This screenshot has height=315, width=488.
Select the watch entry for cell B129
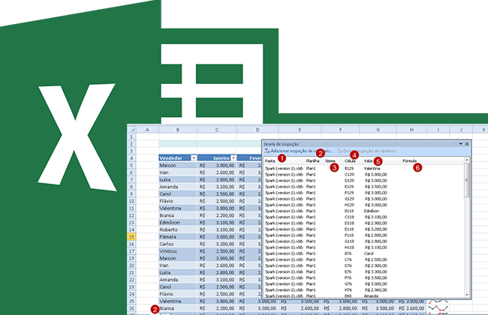[x=363, y=168]
